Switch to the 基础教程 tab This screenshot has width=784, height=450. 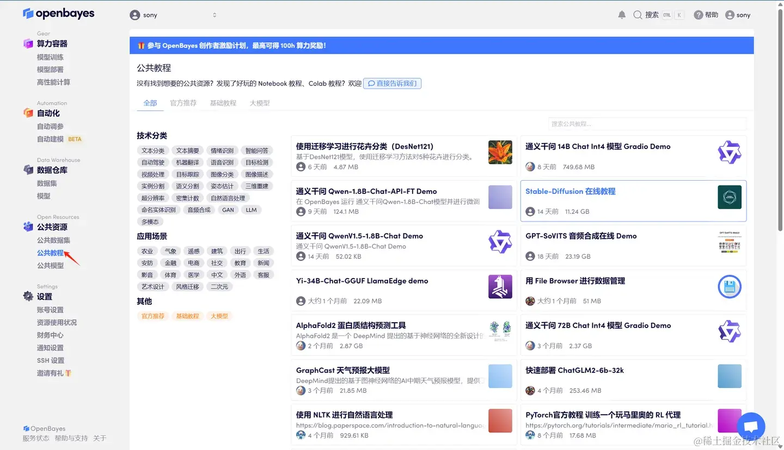223,103
